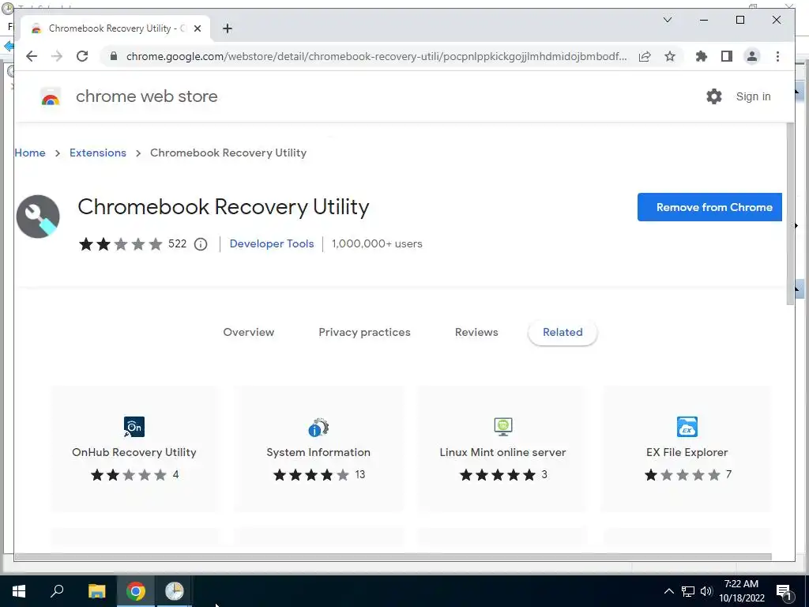809x607 pixels.
Task: Click the browser forward arrow
Action: pos(57,56)
